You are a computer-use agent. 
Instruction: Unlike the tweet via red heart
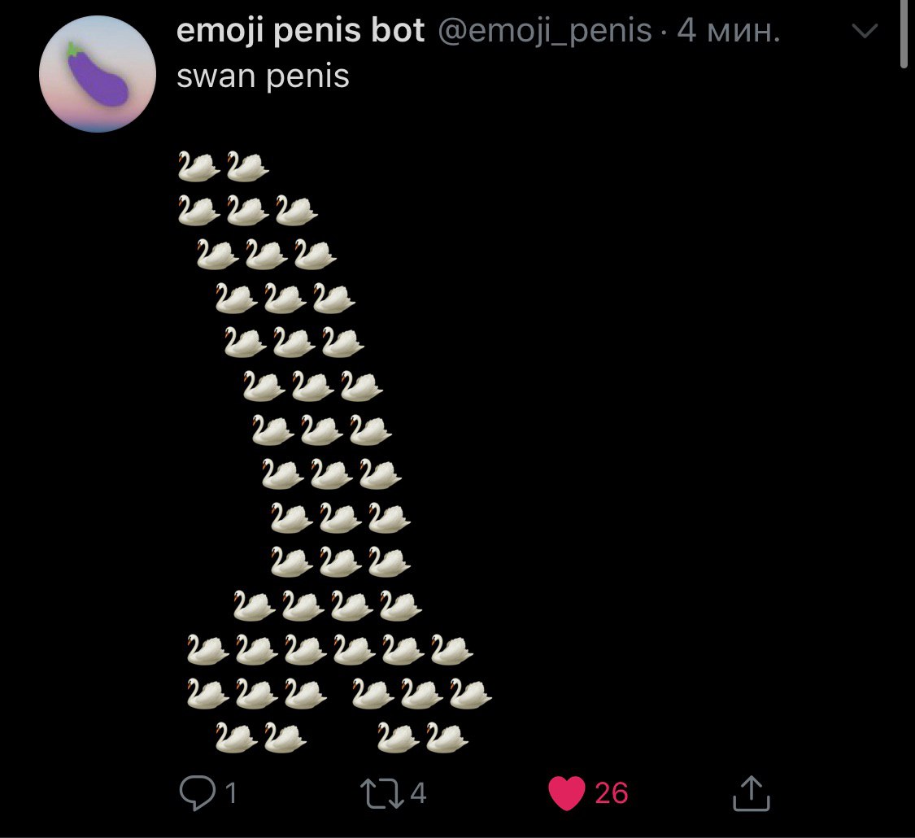[x=567, y=793]
